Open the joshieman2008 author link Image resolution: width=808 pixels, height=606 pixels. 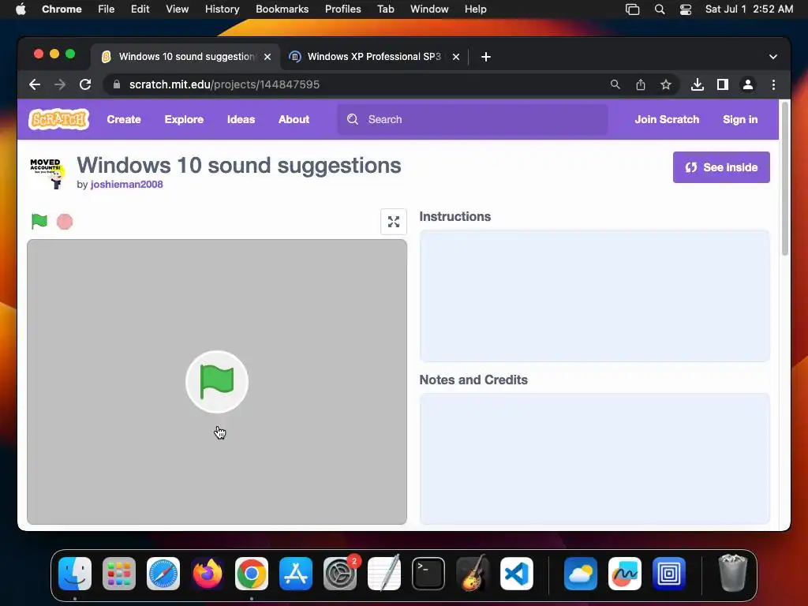click(127, 185)
